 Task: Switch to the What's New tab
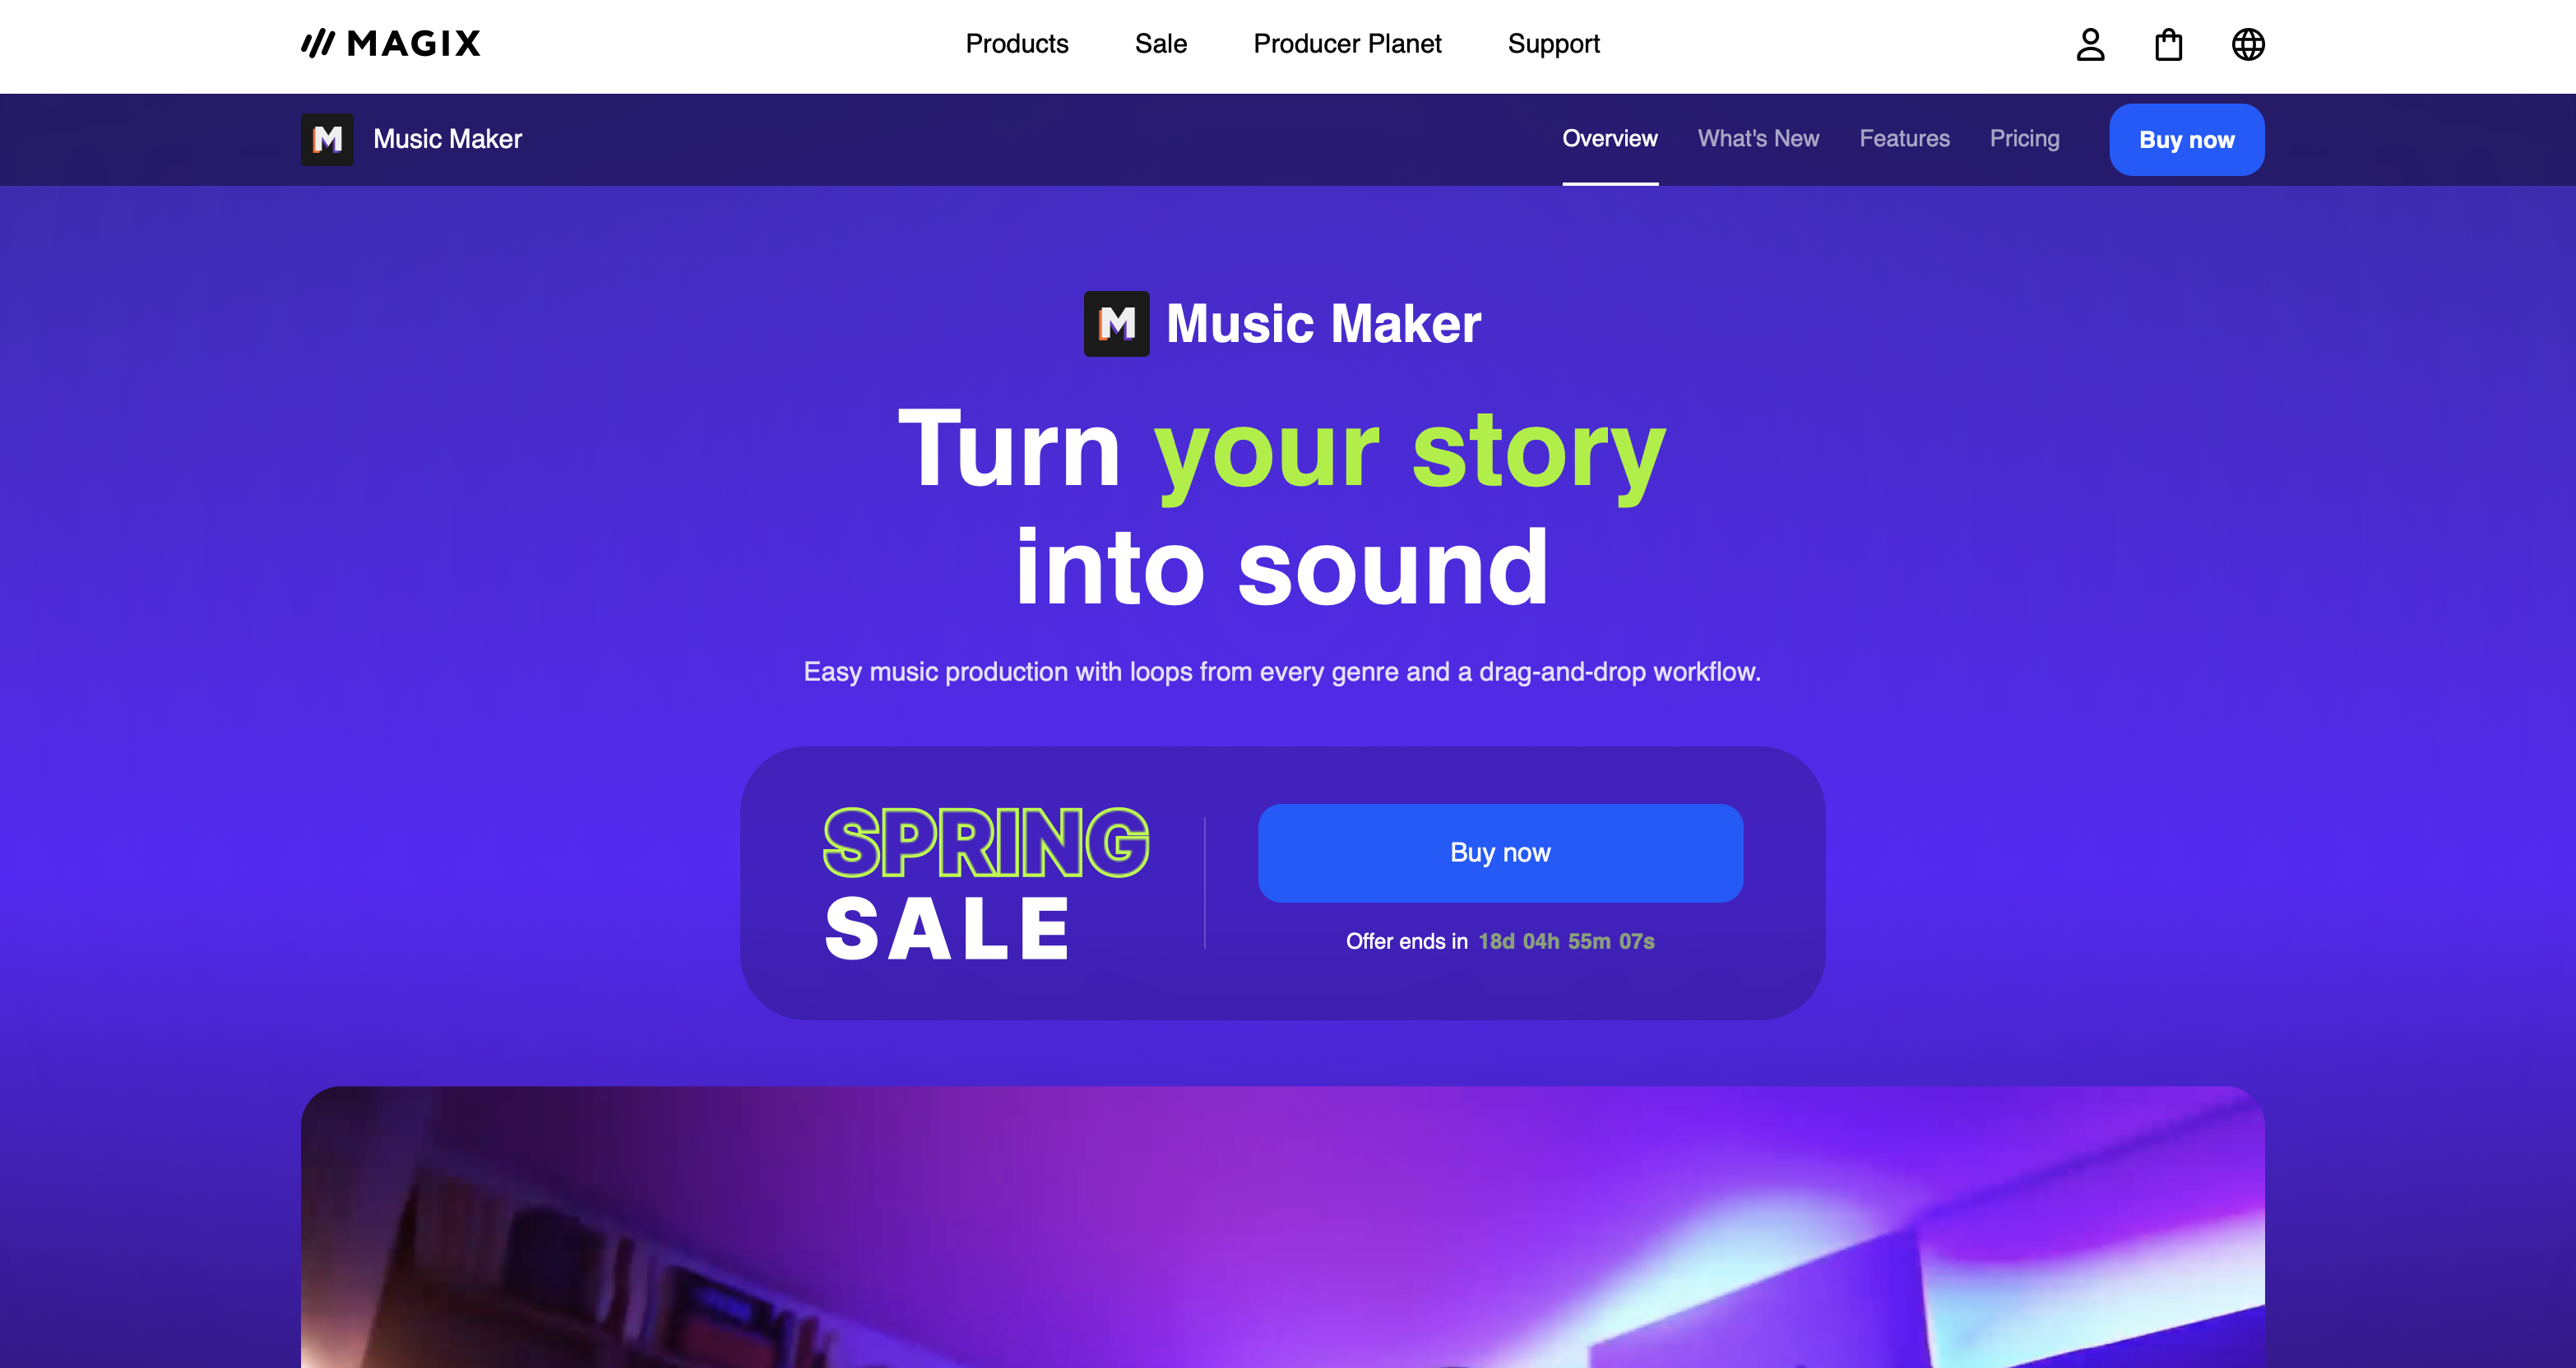[1758, 139]
